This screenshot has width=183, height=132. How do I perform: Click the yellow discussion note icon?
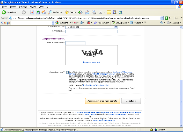[109, 12]
